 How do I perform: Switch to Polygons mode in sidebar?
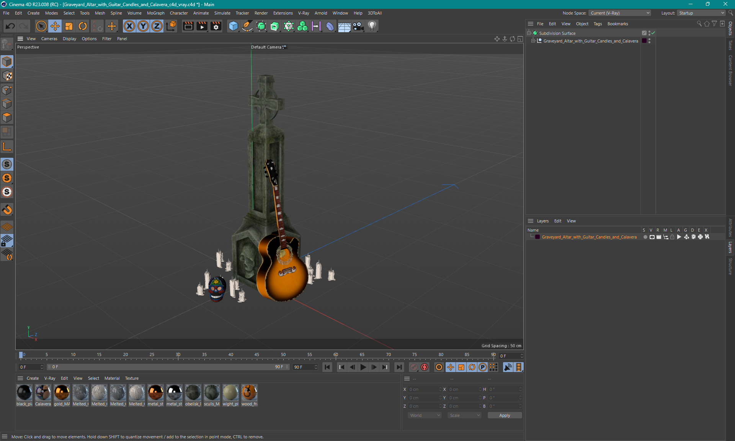pos(7,118)
